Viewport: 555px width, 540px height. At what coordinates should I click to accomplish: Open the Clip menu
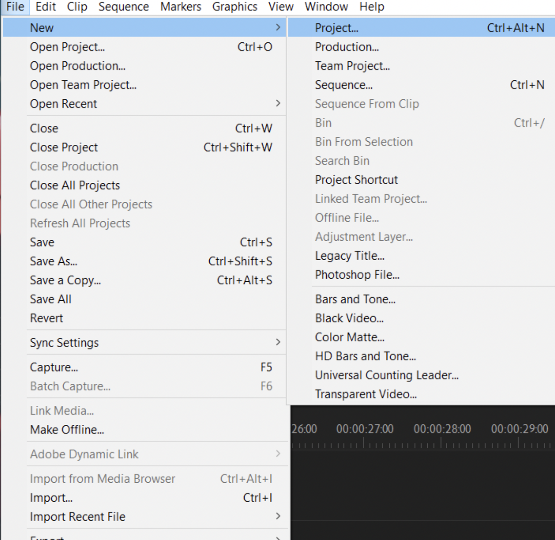coord(77,7)
